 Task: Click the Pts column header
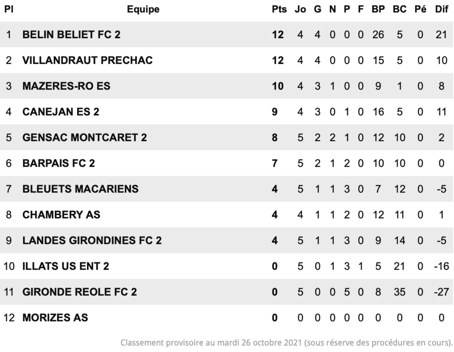(x=279, y=9)
